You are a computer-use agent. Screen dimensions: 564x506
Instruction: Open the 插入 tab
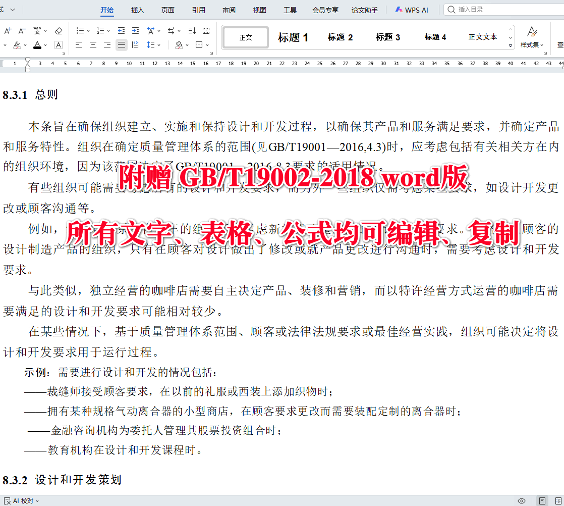click(x=137, y=10)
